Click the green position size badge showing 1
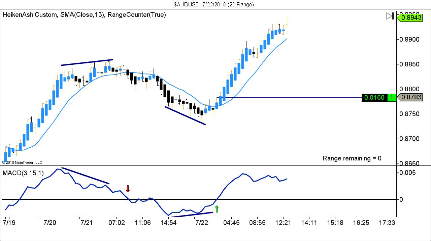Screen dimensions: 431x241 tap(392, 98)
